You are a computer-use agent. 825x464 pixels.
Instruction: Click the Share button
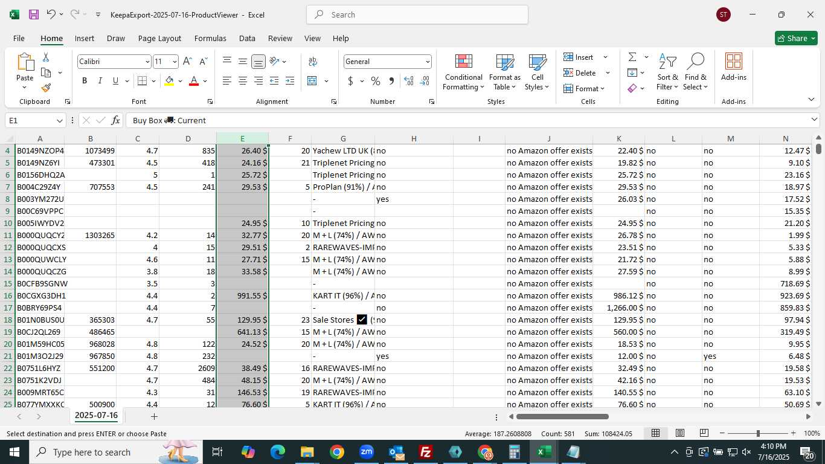coord(796,38)
